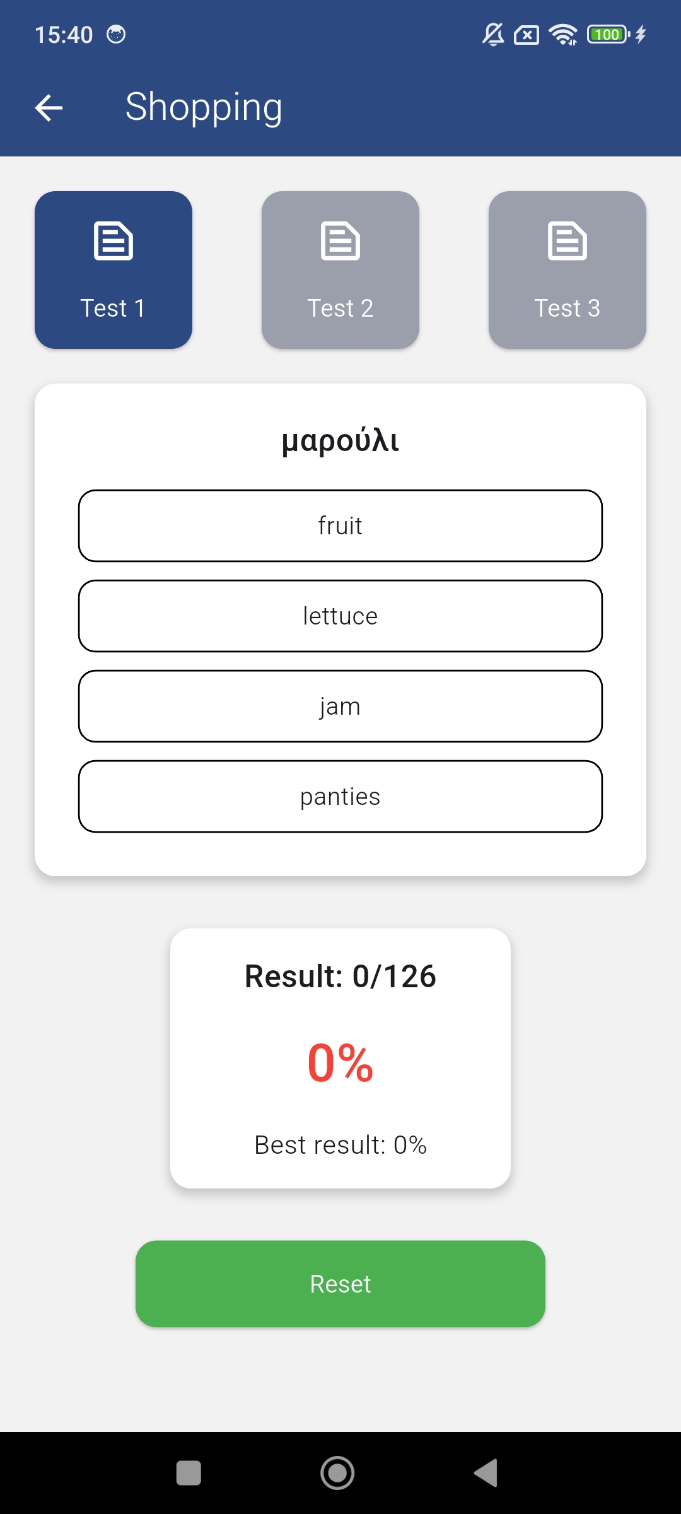
Task: Tap the muted notification bell icon
Action: 493,34
